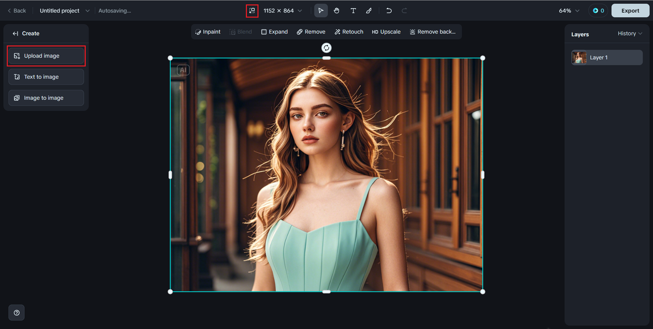The width and height of the screenshot is (653, 329).
Task: Click the HD Upscale option
Action: click(x=386, y=32)
